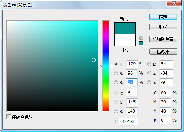Select the L lightness radio button
Screen dimensions: 184x132
coord(149,64)
